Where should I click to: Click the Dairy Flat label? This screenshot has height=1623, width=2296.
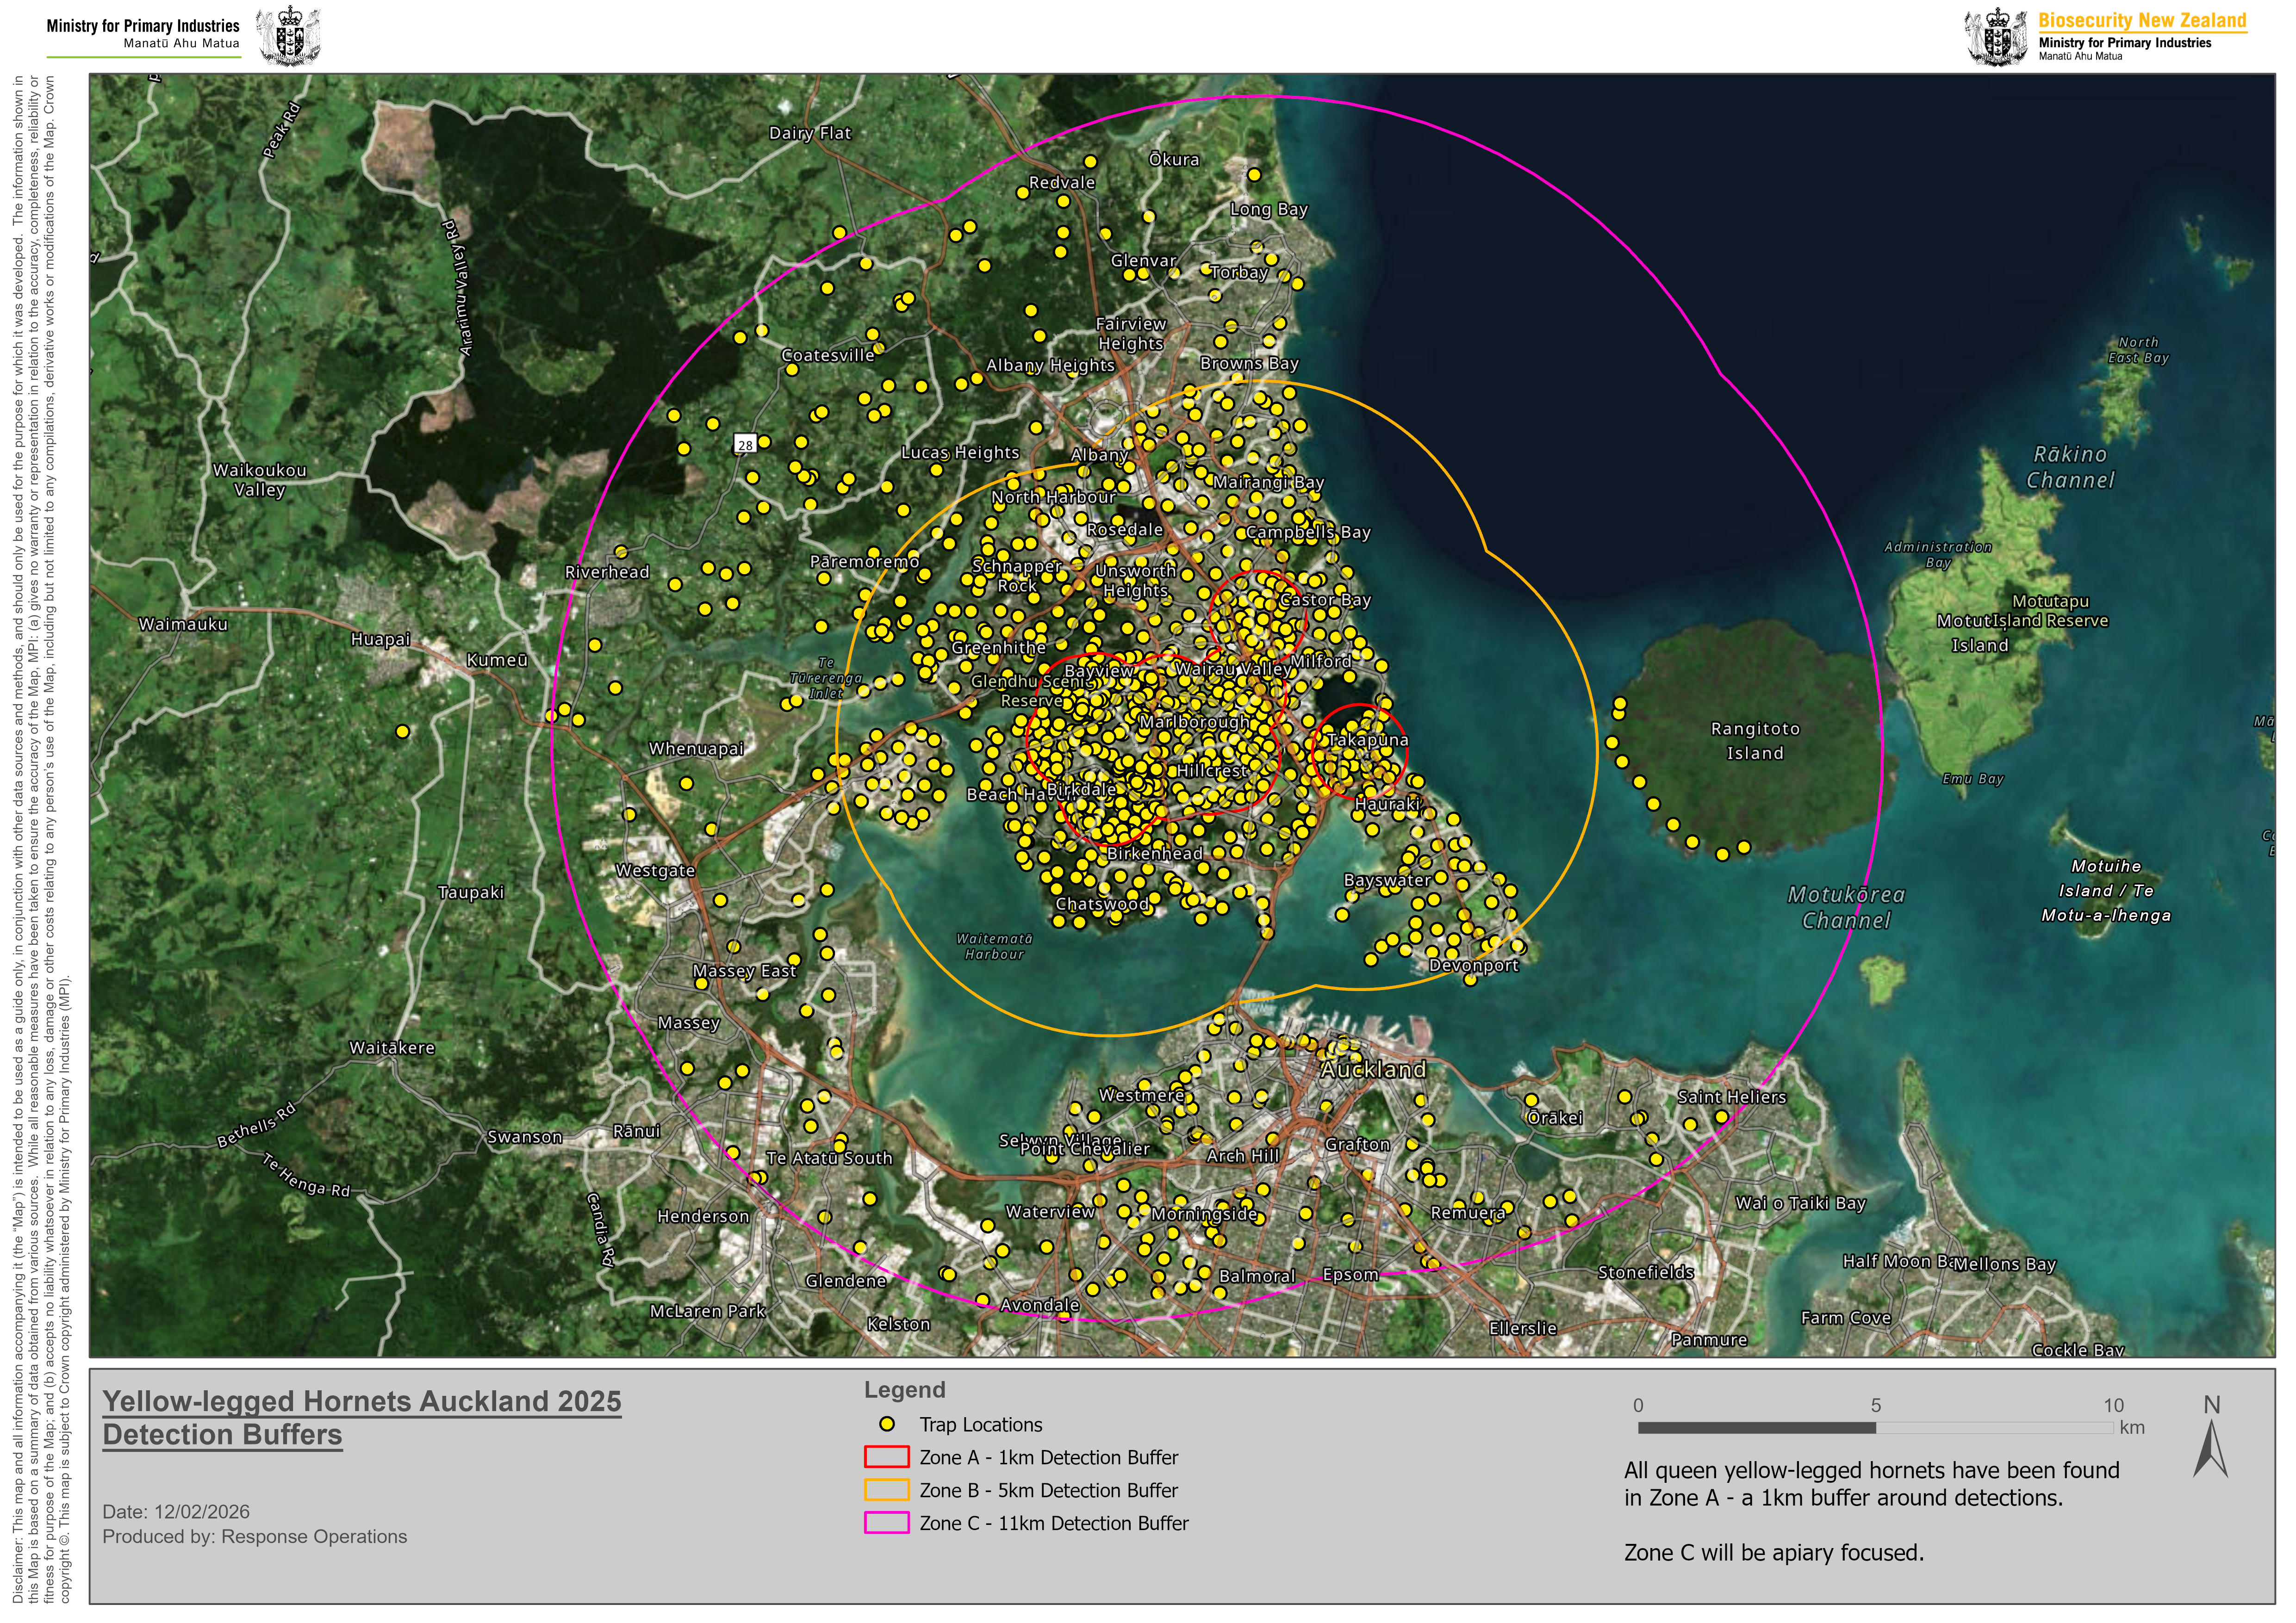(810, 133)
